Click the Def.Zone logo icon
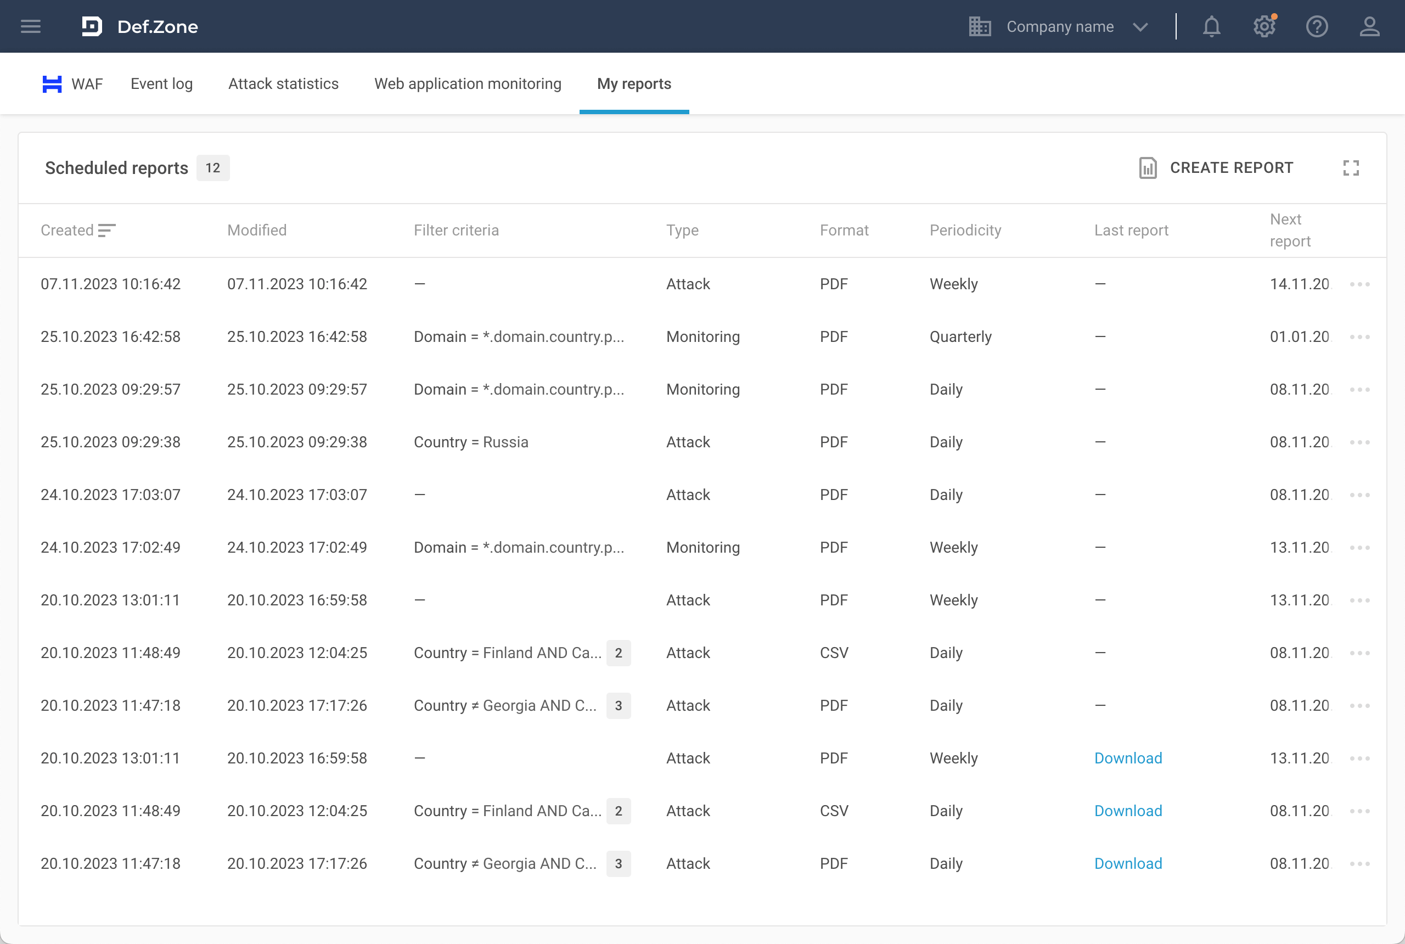 click(92, 26)
